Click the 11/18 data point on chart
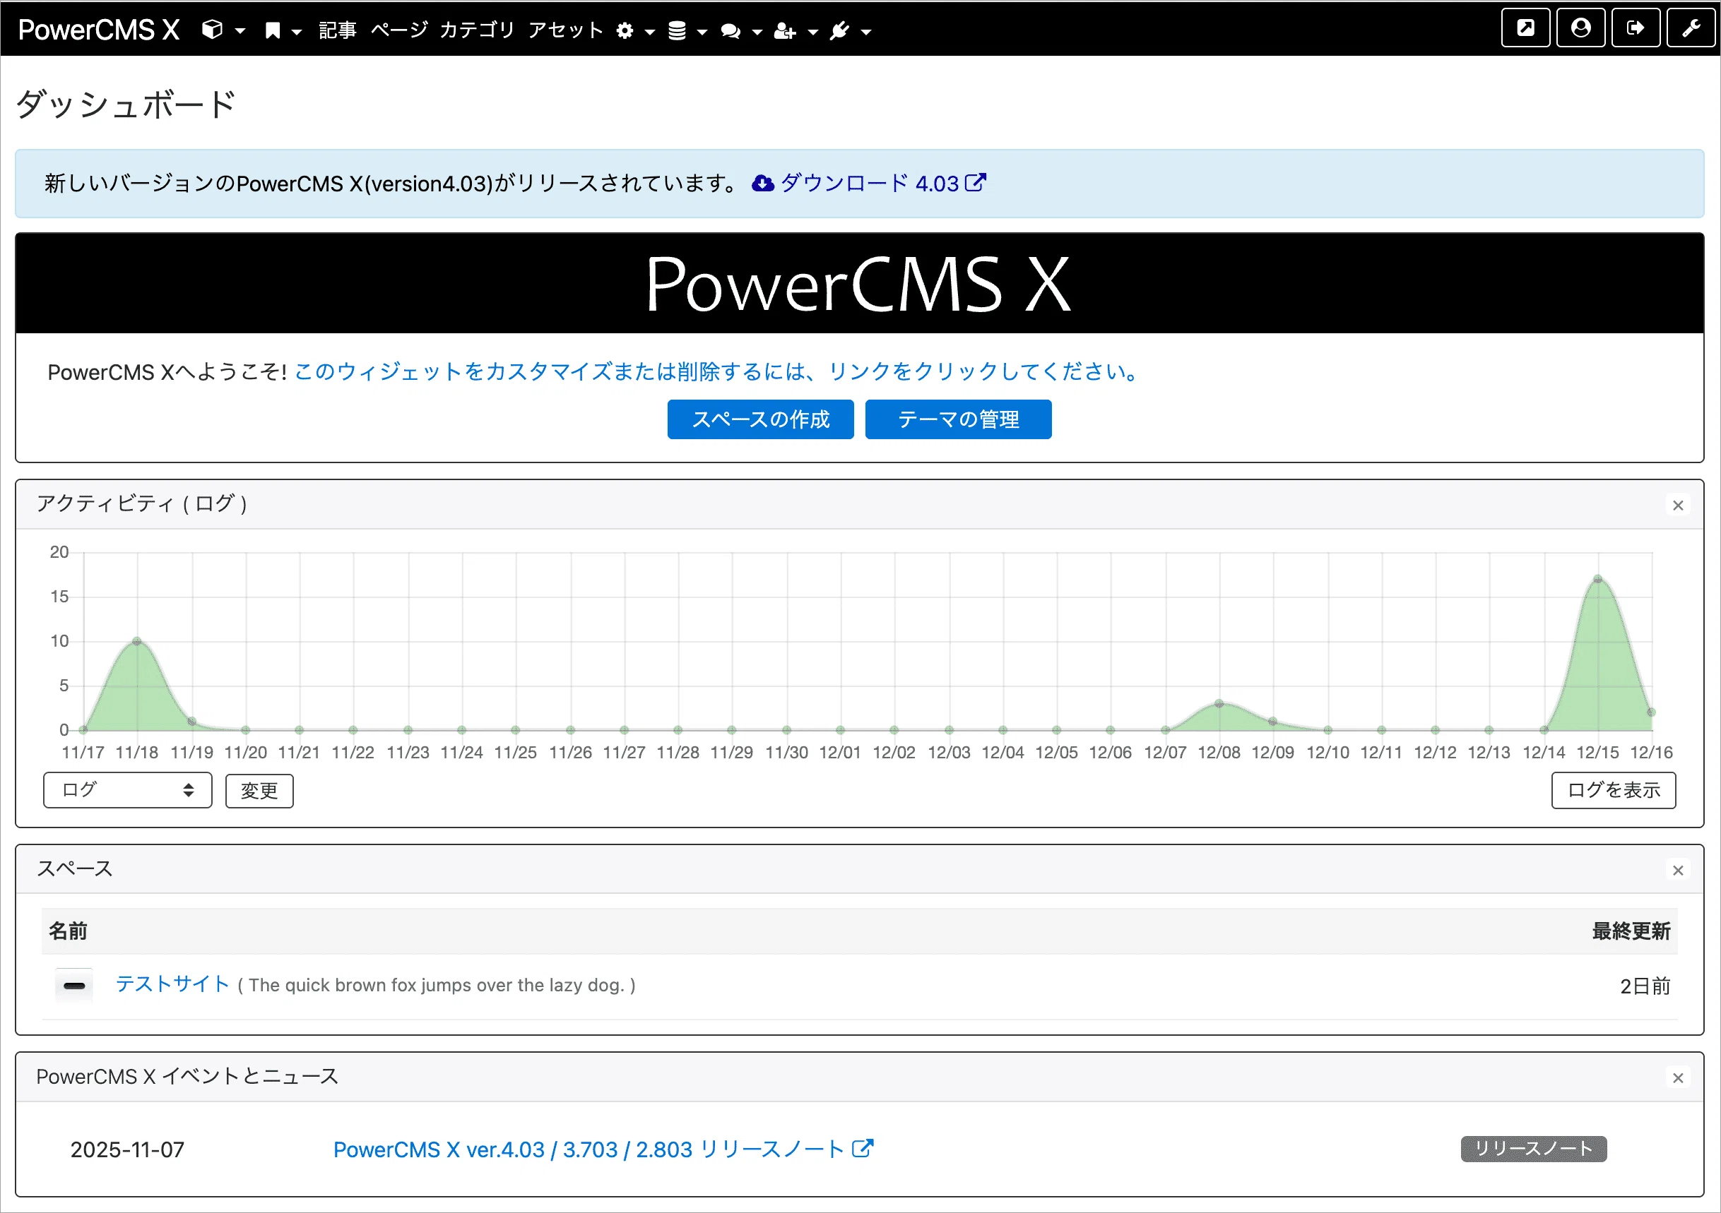This screenshot has width=1721, height=1213. point(136,641)
